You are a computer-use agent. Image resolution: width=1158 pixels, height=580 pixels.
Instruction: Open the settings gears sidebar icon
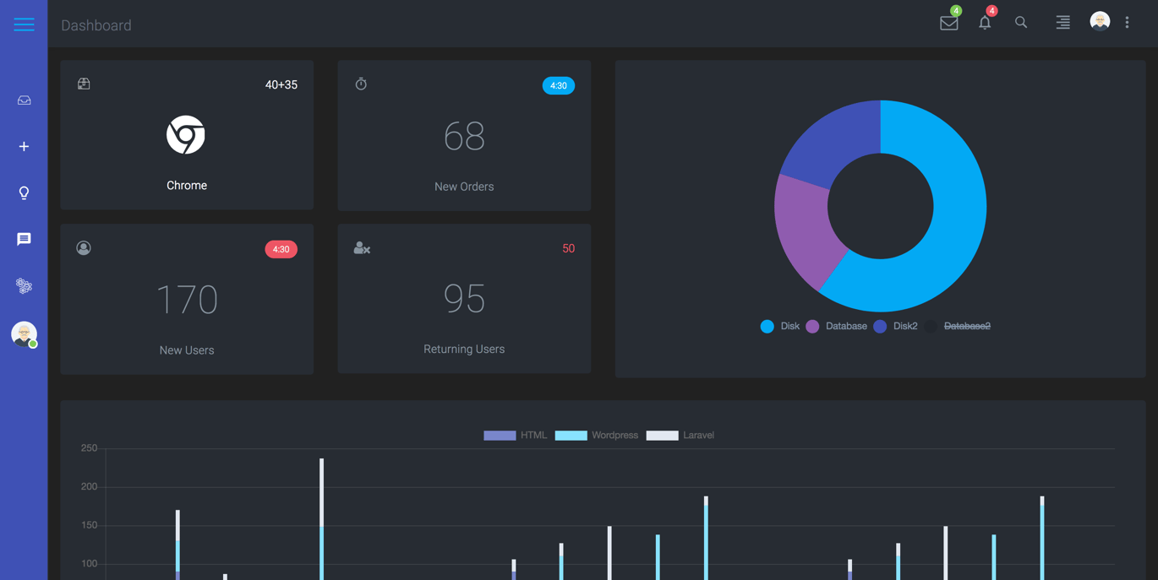[24, 286]
